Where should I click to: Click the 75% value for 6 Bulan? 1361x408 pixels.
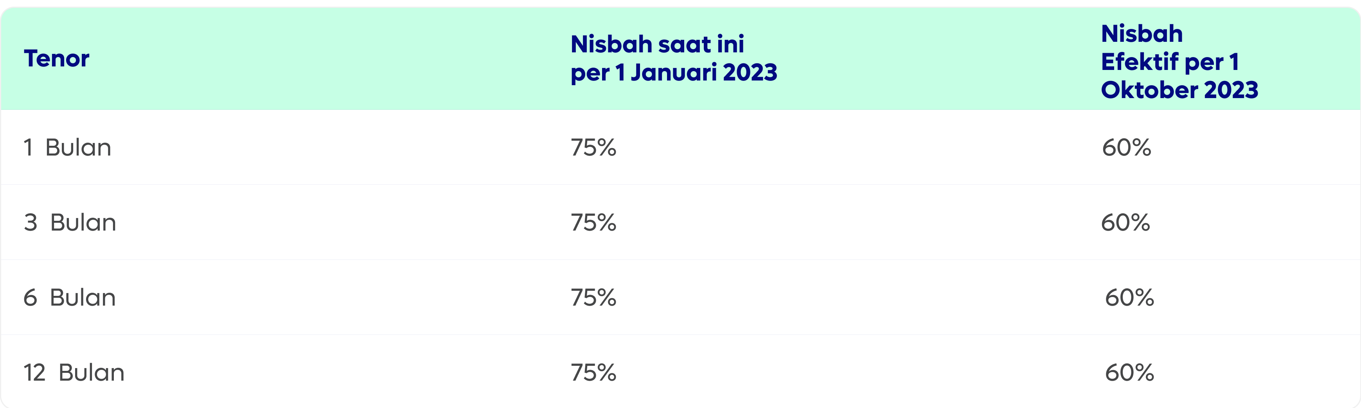[593, 297]
